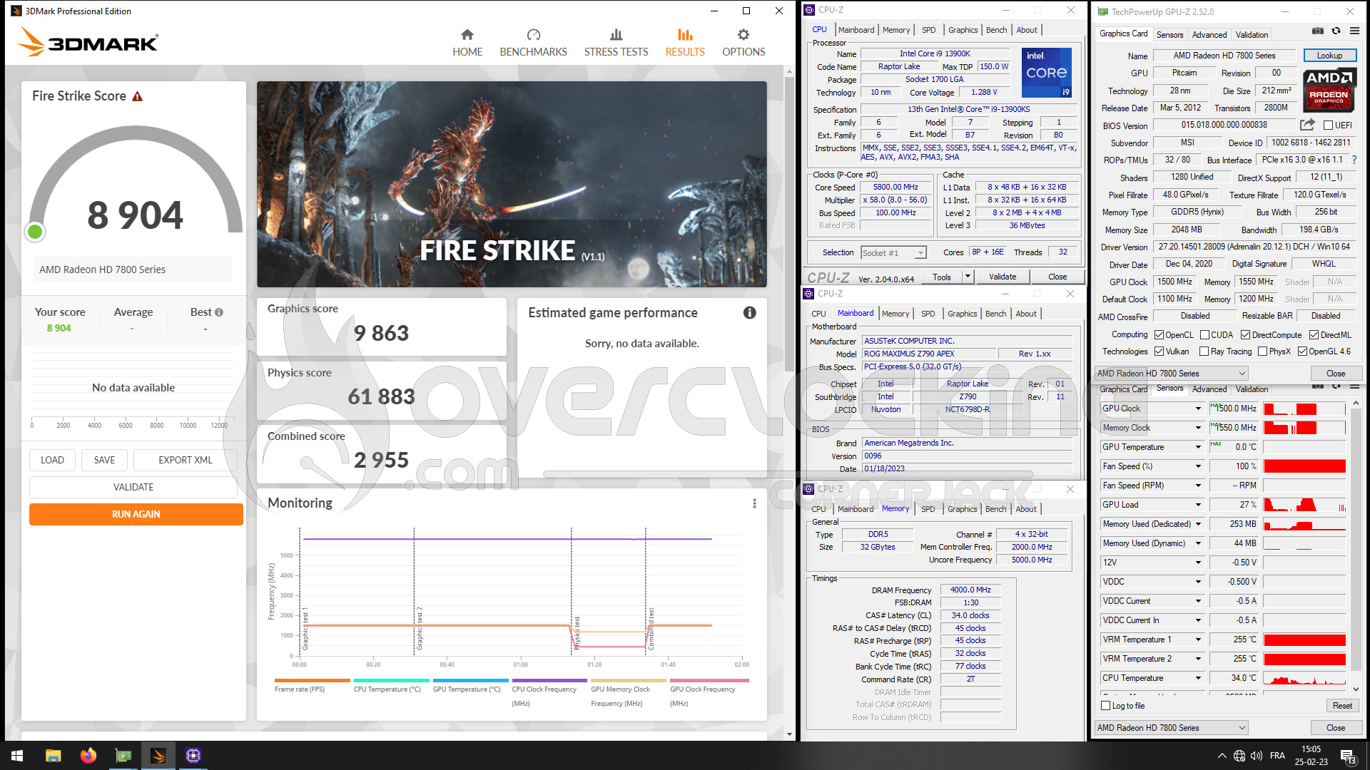Toggle the Ray Tracing checkbox
The image size is (1370, 770).
click(1204, 351)
